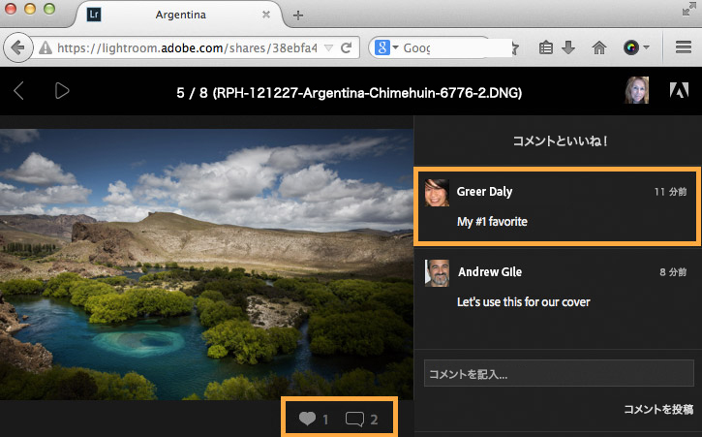Open the bookmarks list icon
This screenshot has width=702, height=437.
(546, 47)
